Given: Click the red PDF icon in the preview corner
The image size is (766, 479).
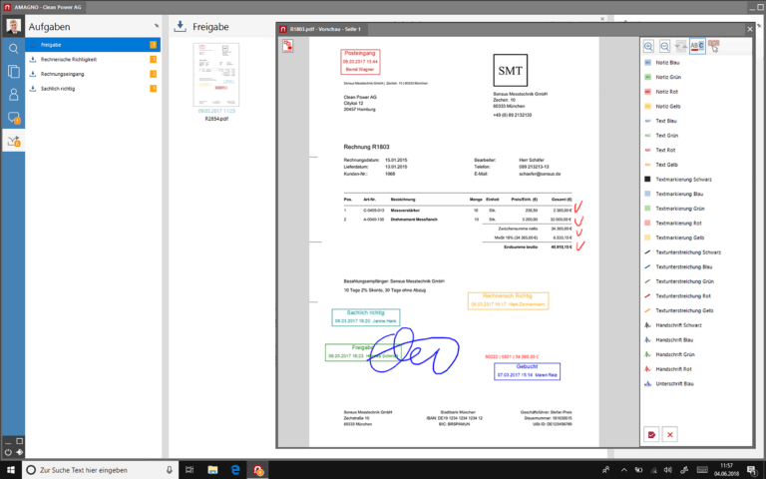Looking at the screenshot, I should [x=288, y=46].
